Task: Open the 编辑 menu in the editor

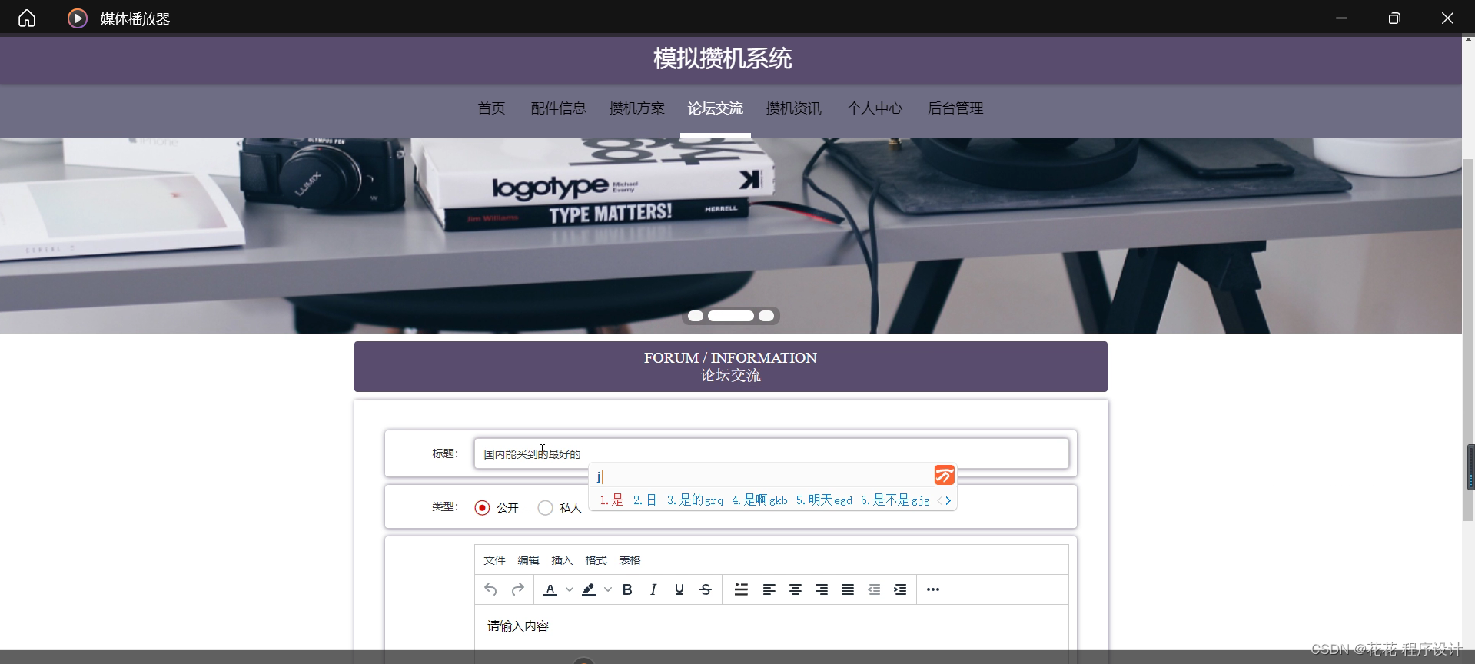Action: (528, 560)
